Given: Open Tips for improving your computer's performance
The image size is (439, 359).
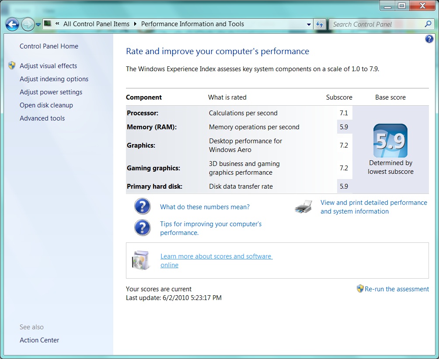Looking at the screenshot, I should coord(211,228).
